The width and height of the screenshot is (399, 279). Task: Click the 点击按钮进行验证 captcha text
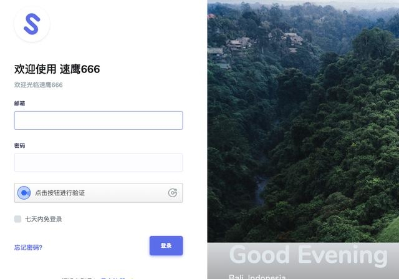(x=60, y=193)
